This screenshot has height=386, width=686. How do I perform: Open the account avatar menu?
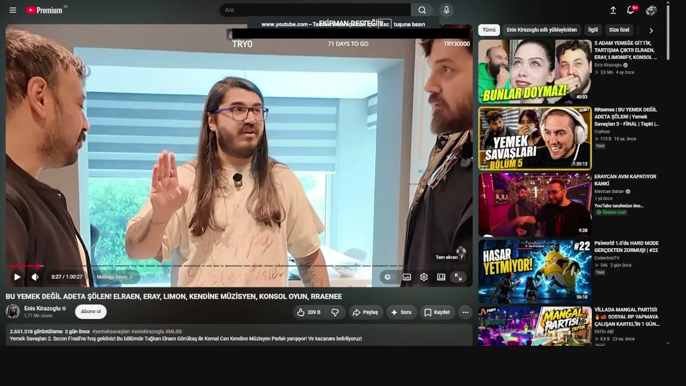[651, 10]
